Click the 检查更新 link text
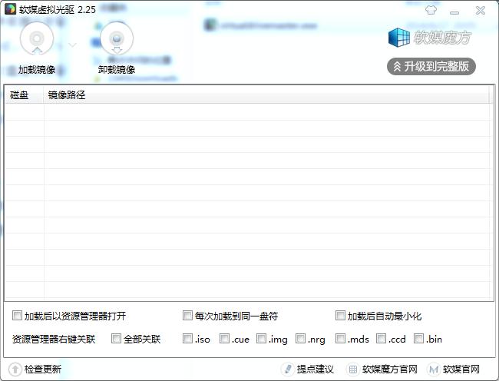The width and height of the screenshot is (499, 381). click(43, 369)
